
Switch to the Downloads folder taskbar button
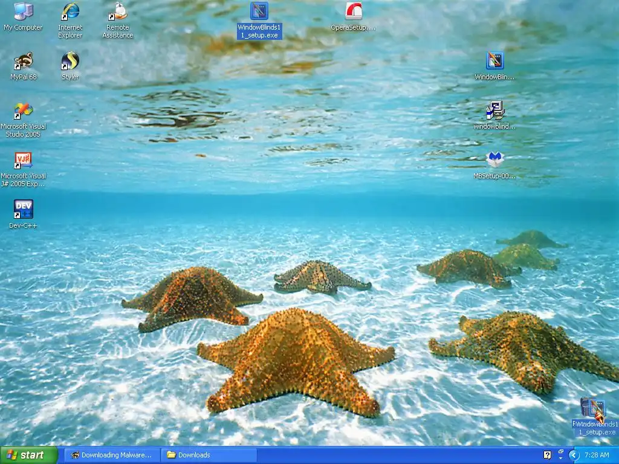tap(209, 455)
